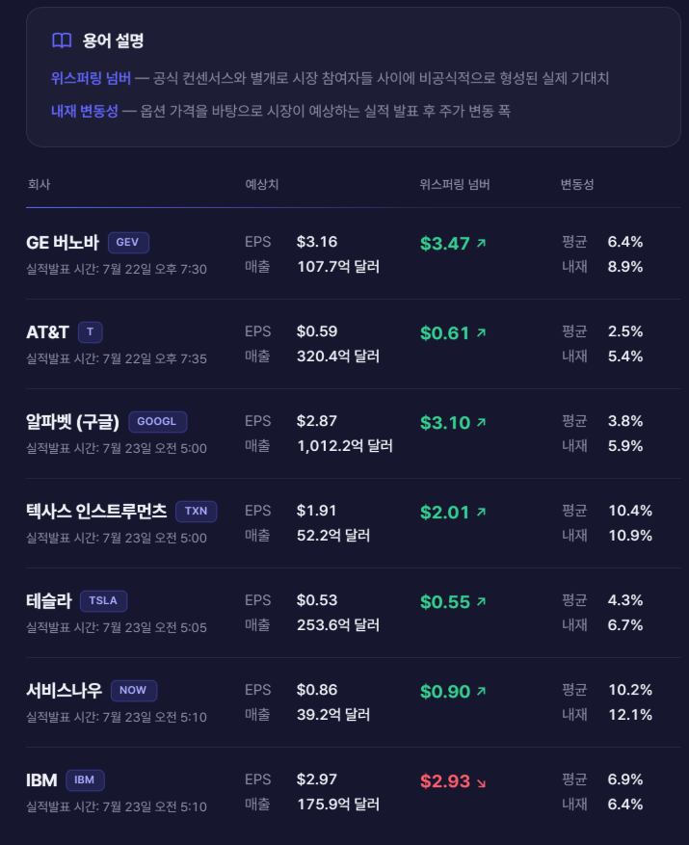689x845 pixels.
Task: Open the GEV ticker badge
Action: [x=128, y=242]
